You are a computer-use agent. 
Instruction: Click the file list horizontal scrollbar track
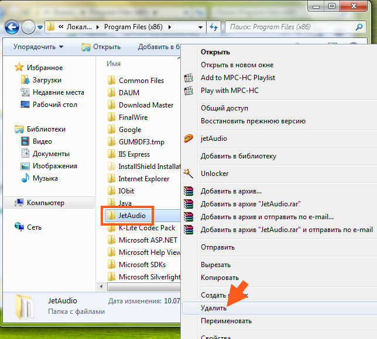[x=144, y=286]
